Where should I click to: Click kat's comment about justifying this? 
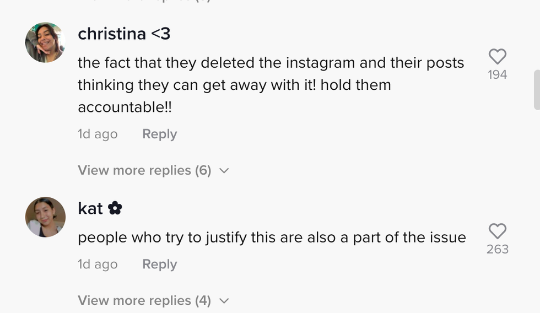[x=272, y=238]
